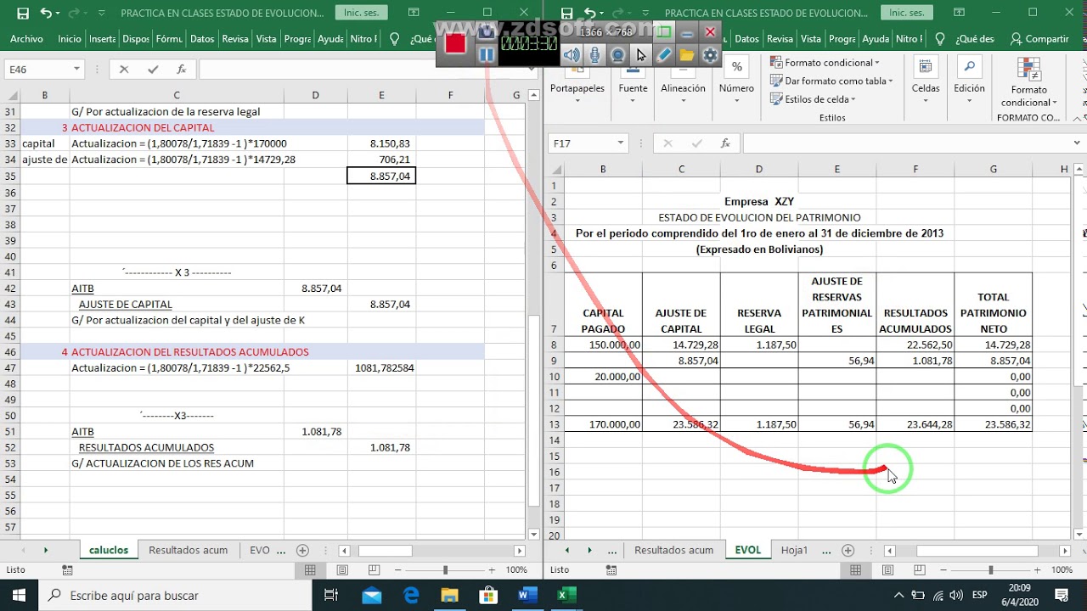
Task: Open the Datos tab in the left workbook
Action: coord(202,39)
